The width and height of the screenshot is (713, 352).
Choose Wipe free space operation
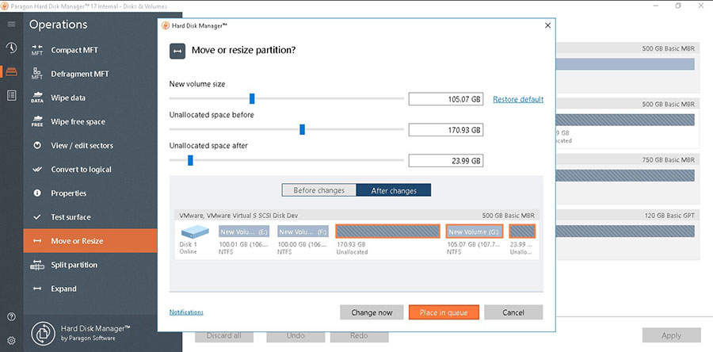pos(90,121)
